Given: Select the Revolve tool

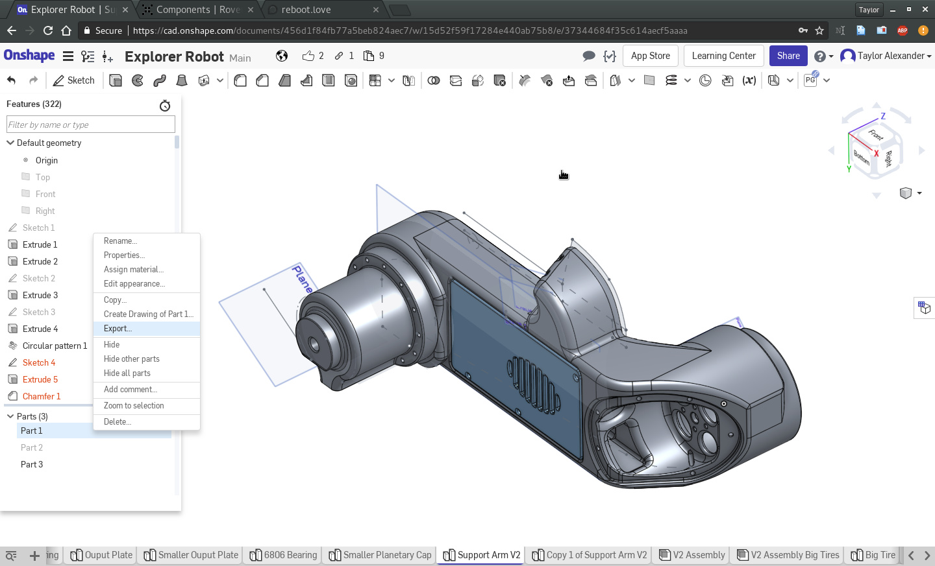Looking at the screenshot, I should [x=138, y=80].
